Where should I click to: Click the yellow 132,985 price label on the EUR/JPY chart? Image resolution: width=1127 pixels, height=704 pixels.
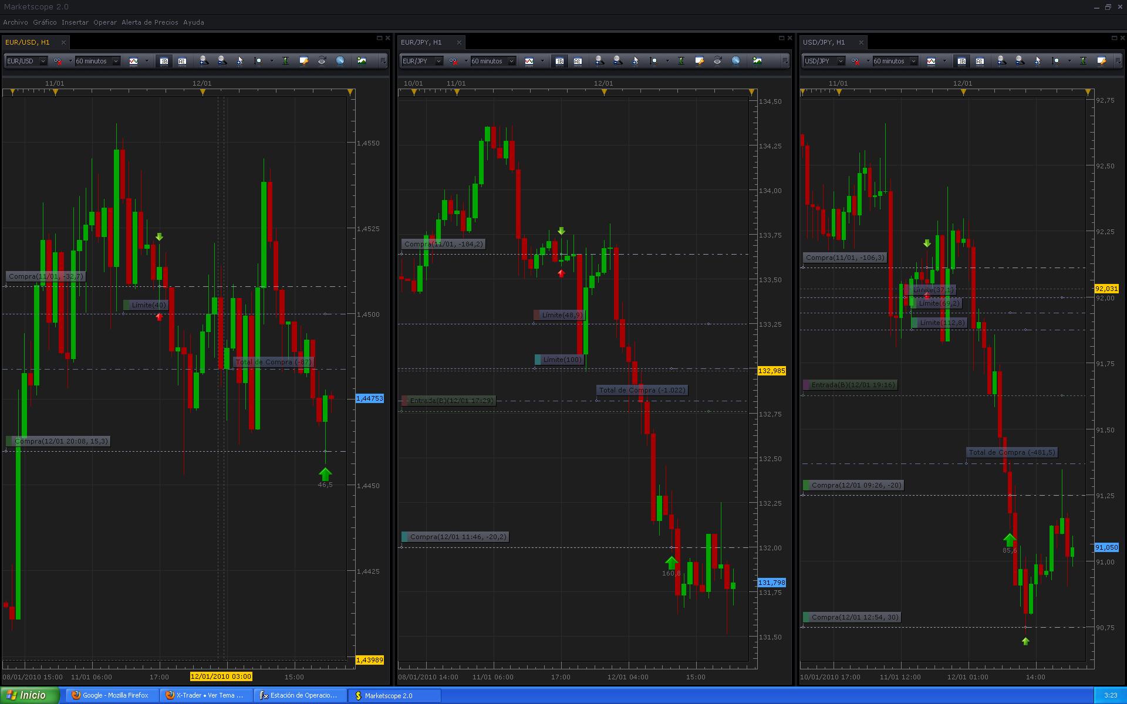[771, 371]
